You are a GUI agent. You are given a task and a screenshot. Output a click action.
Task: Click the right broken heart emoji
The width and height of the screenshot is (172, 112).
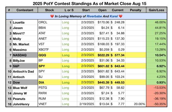[x=121, y=16]
